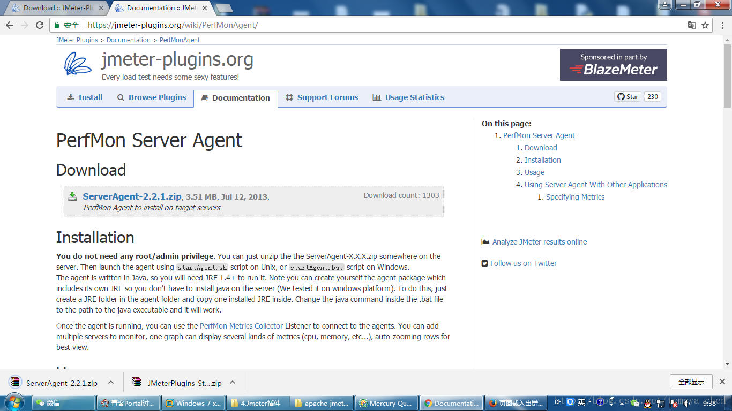The image size is (732, 411).
Task: Open the 微信 taskbar item
Action: (x=63, y=403)
